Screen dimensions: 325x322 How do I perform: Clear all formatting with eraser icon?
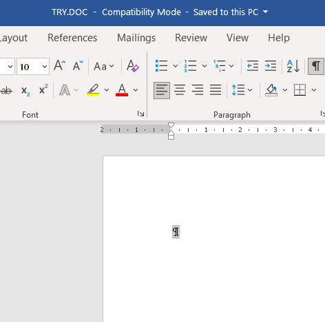(132, 66)
